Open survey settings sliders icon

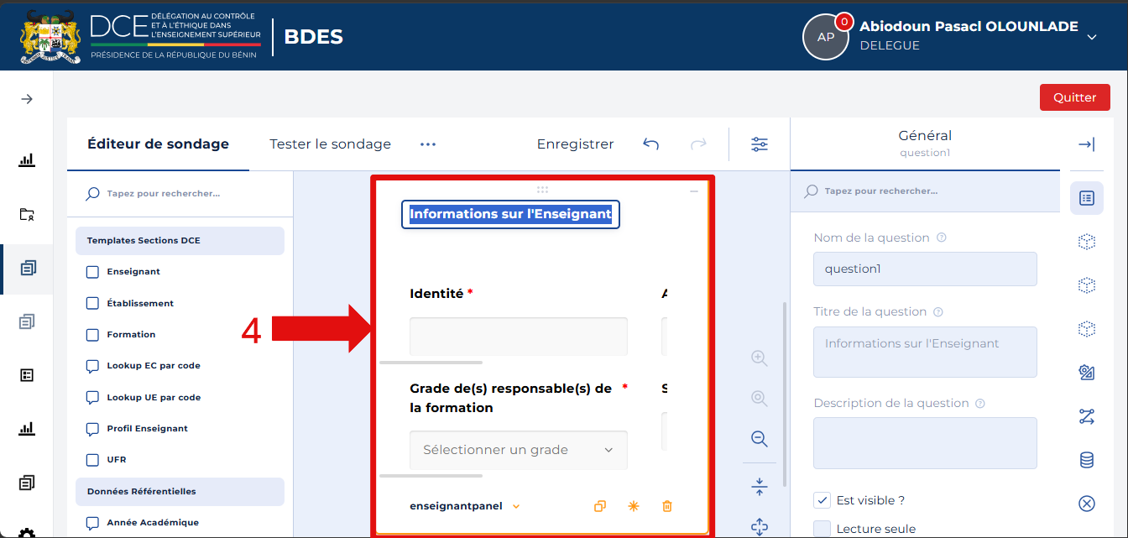(x=760, y=144)
